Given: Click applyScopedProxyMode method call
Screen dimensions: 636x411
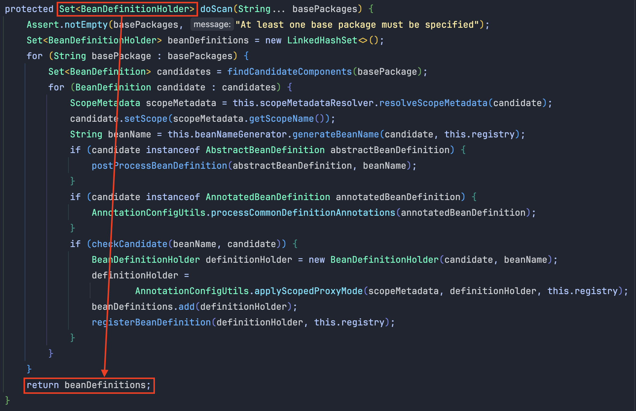Looking at the screenshot, I should (x=308, y=291).
